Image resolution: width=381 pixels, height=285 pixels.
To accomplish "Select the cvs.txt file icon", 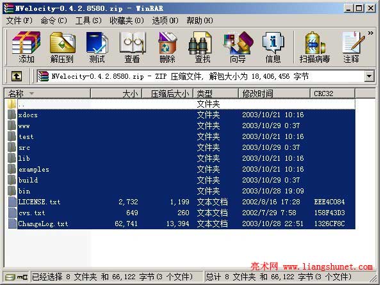I will (12, 213).
